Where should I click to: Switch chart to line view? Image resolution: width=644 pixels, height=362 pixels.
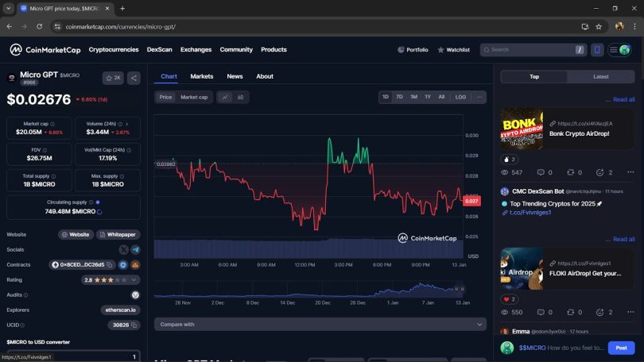(225, 97)
